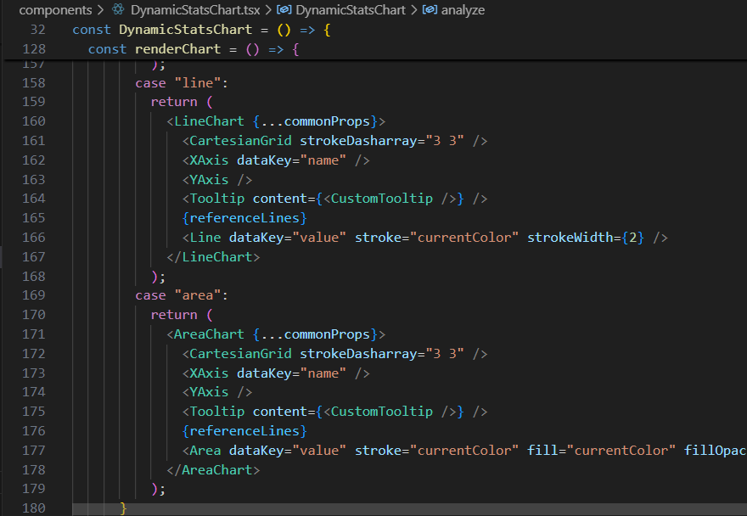
Task: Click the case "line": statement
Action: 182,83
